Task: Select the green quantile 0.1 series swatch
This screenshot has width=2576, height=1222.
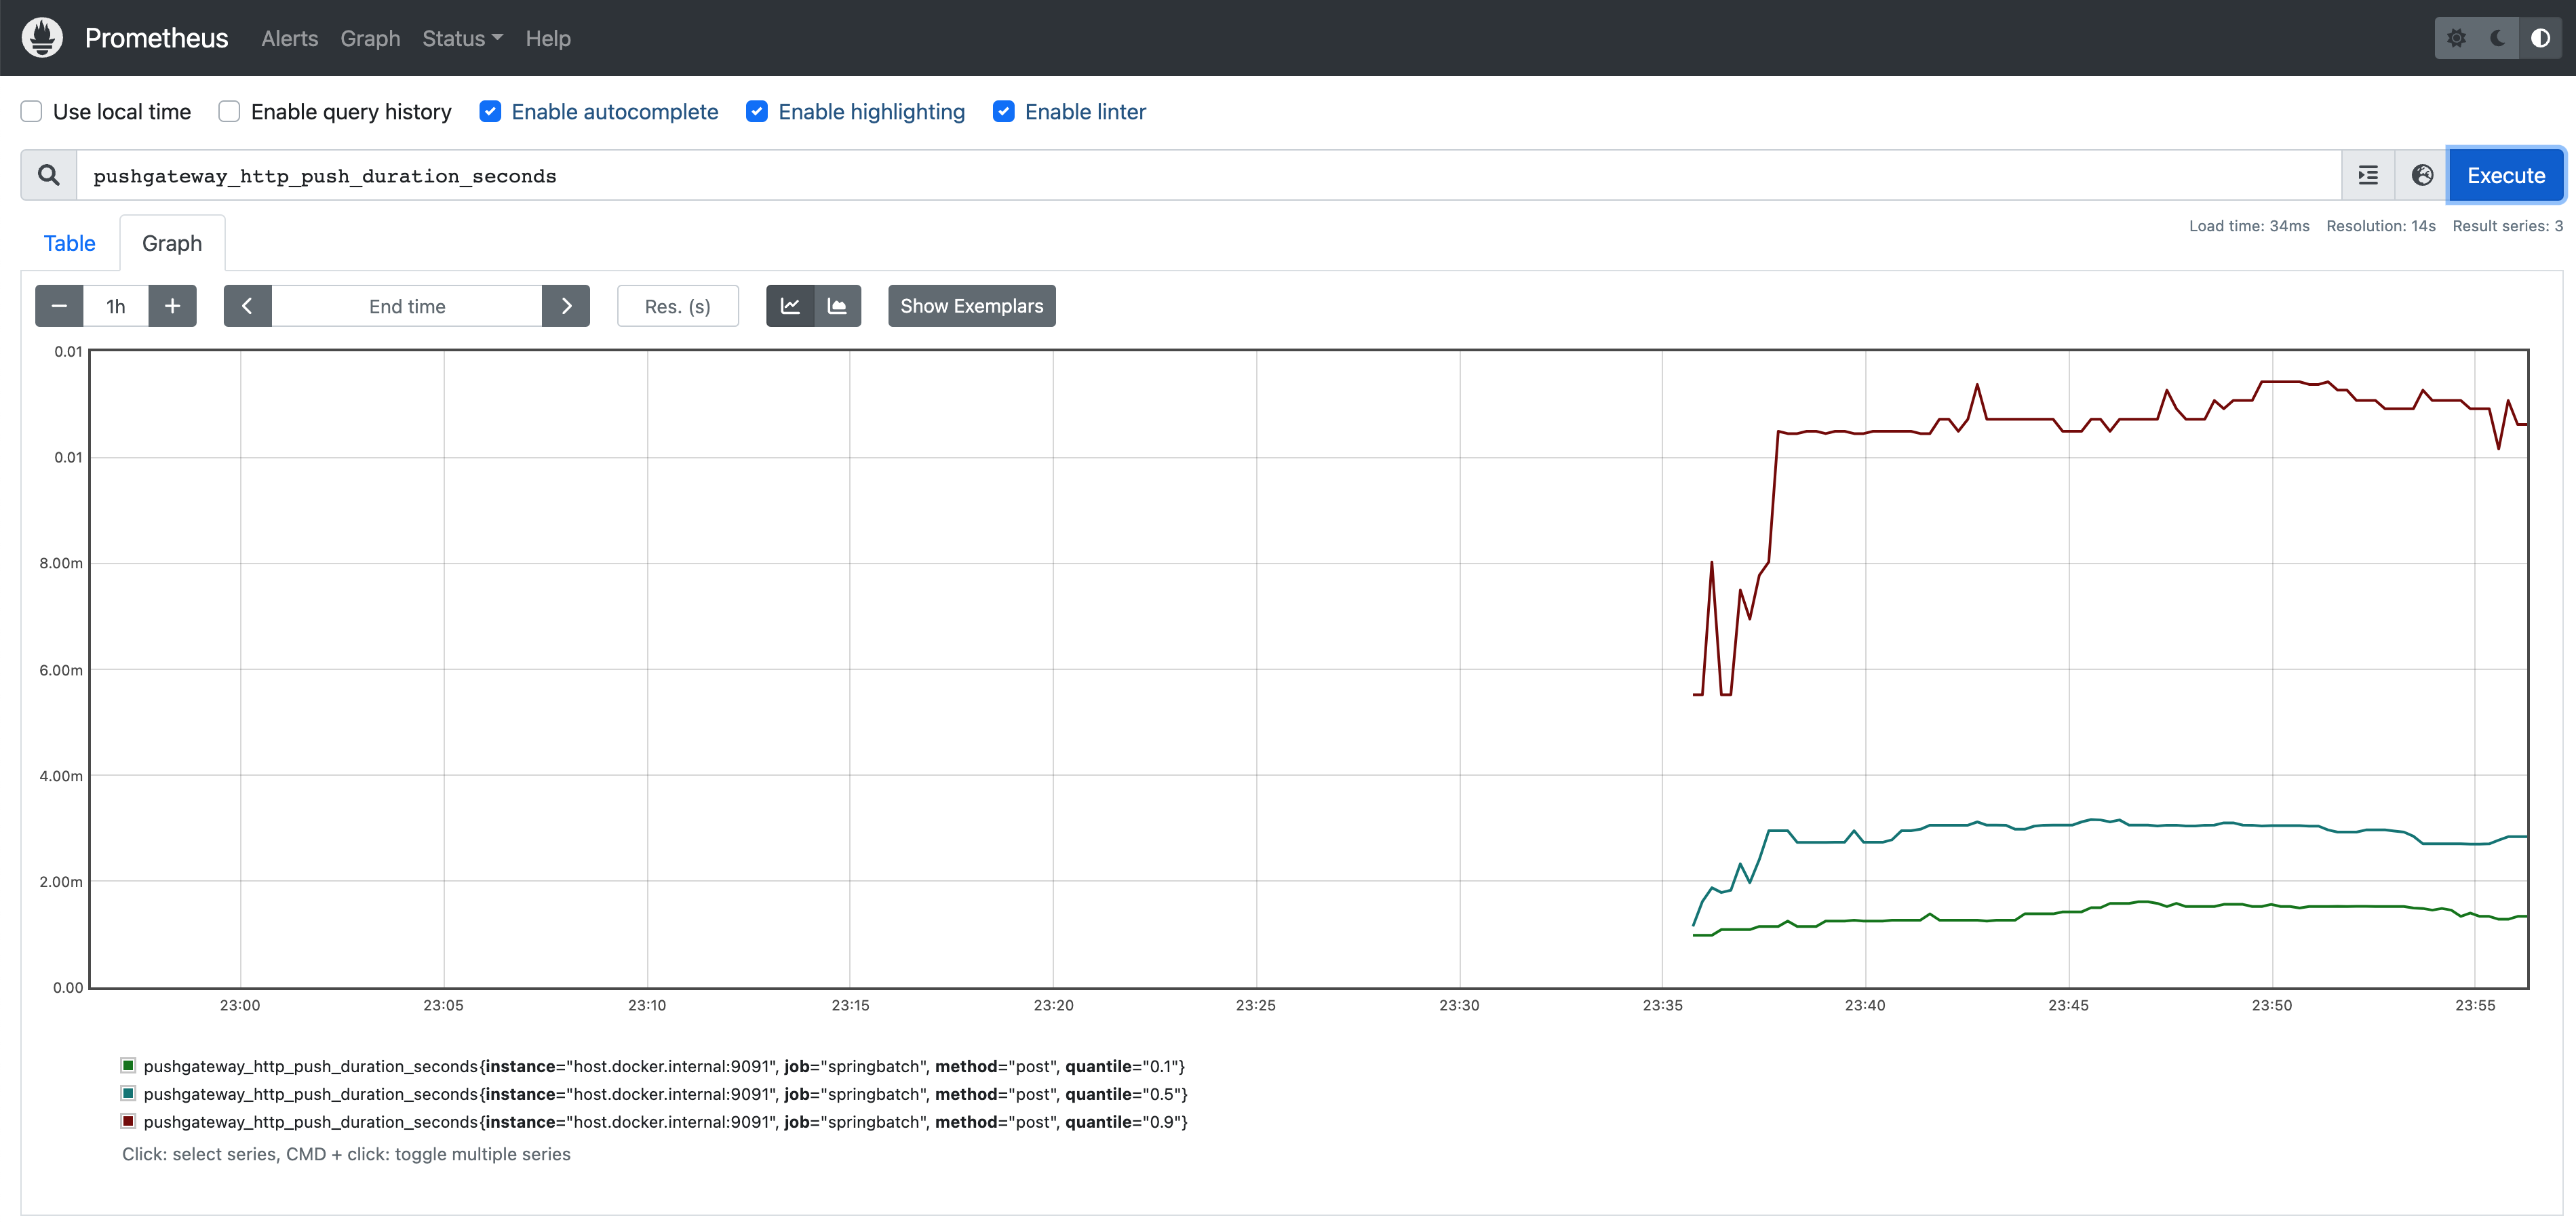Action: coord(128,1065)
